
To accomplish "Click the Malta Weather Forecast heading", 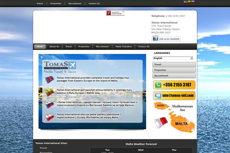I will tap(141, 144).
